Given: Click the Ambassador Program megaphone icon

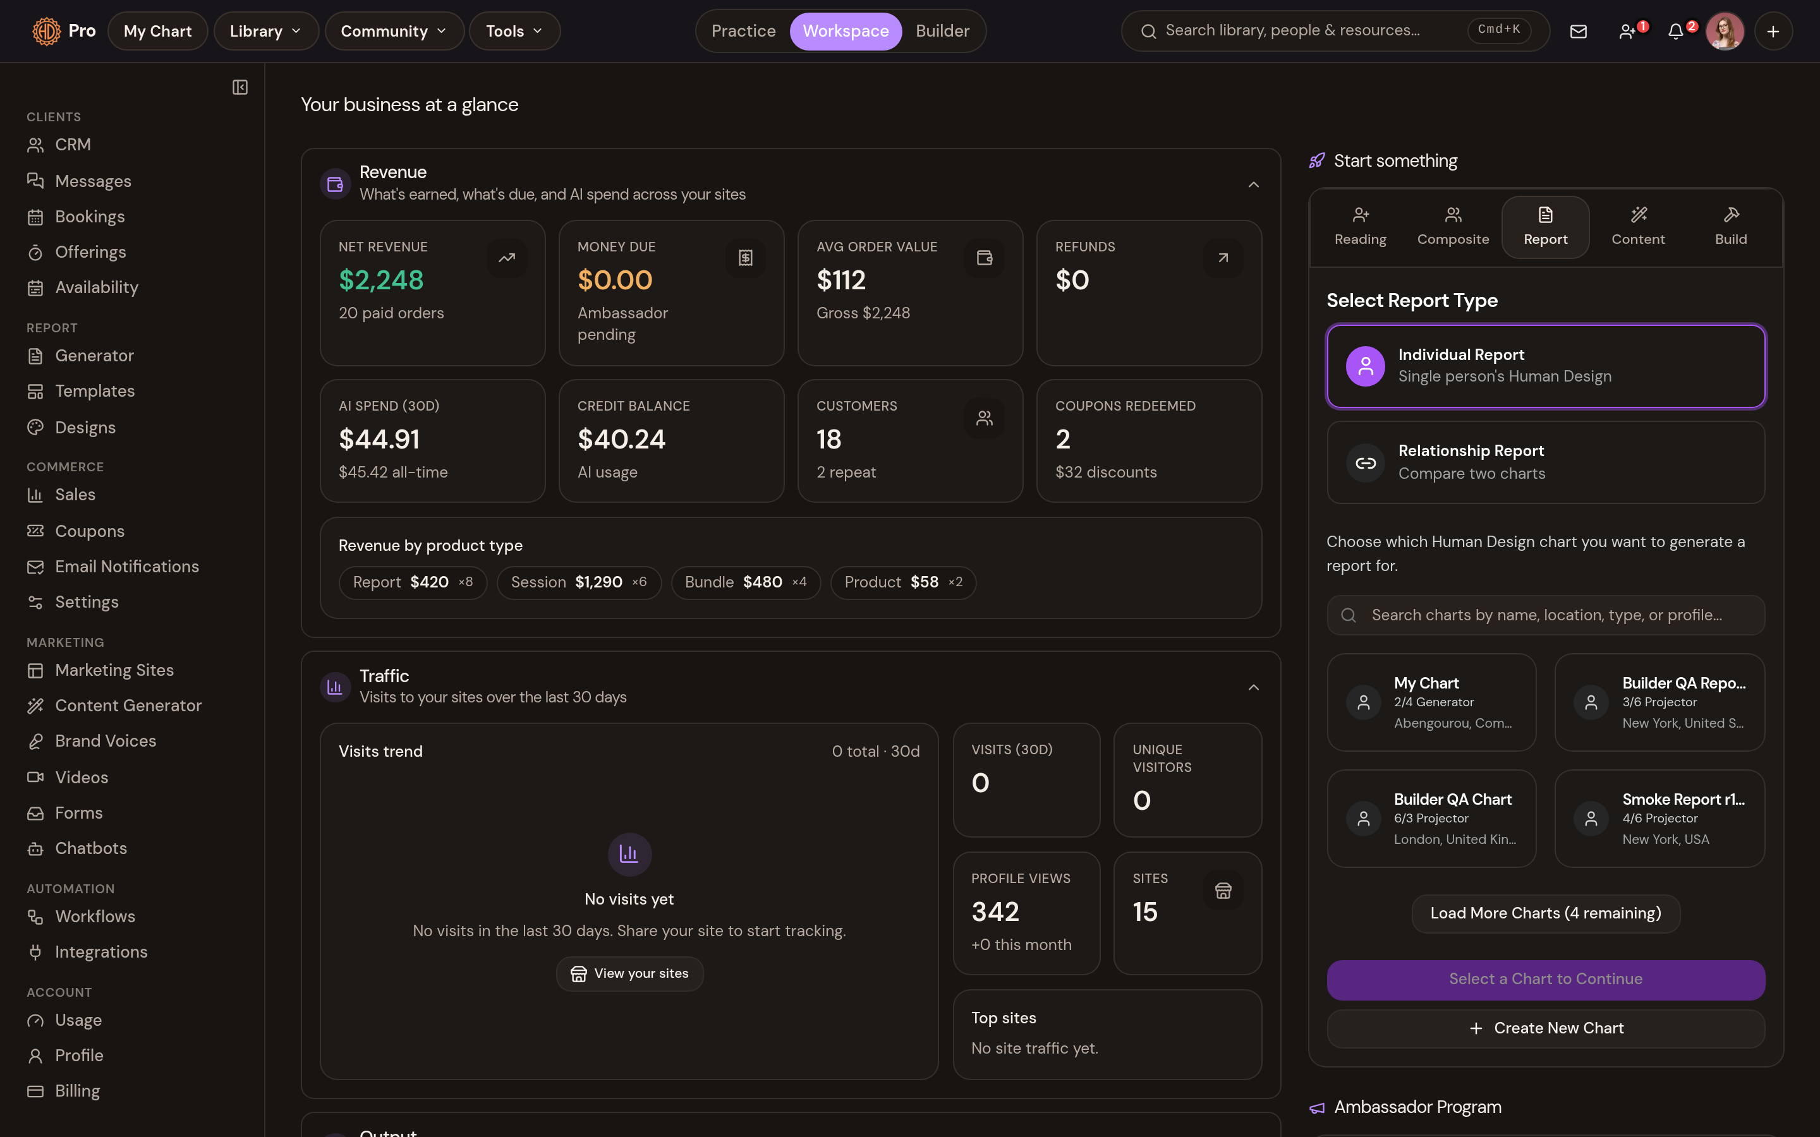Looking at the screenshot, I should [x=1317, y=1108].
